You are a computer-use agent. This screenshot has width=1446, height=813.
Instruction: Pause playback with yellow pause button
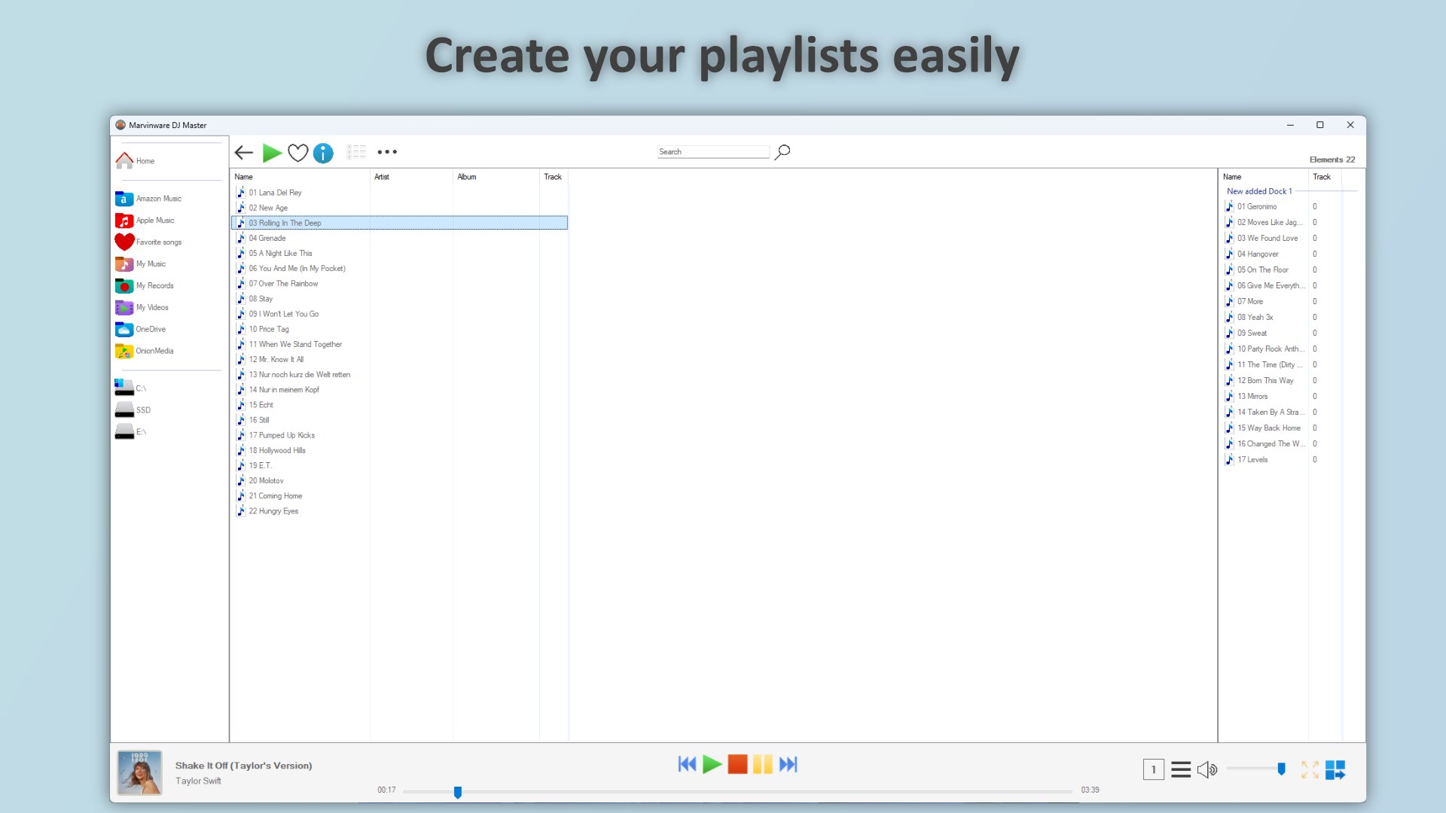762,765
